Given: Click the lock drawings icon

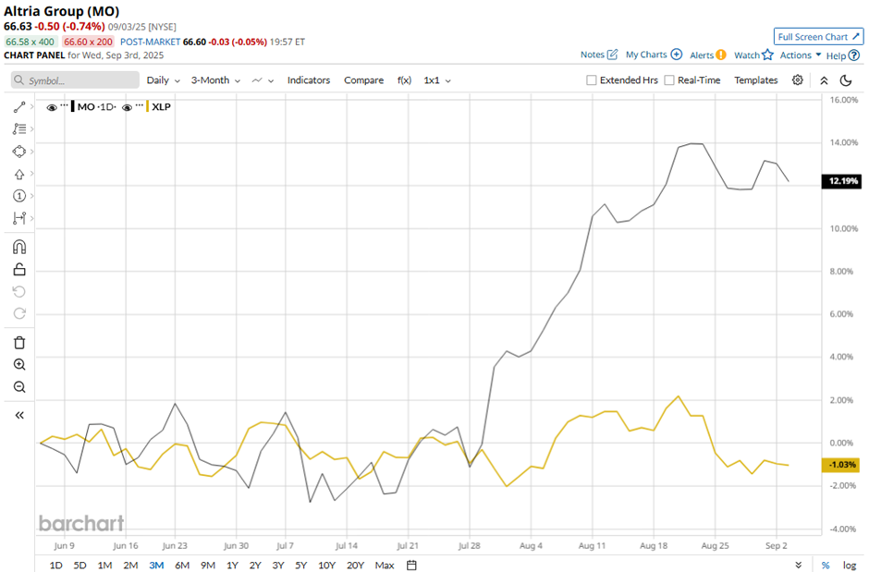Looking at the screenshot, I should click(18, 270).
